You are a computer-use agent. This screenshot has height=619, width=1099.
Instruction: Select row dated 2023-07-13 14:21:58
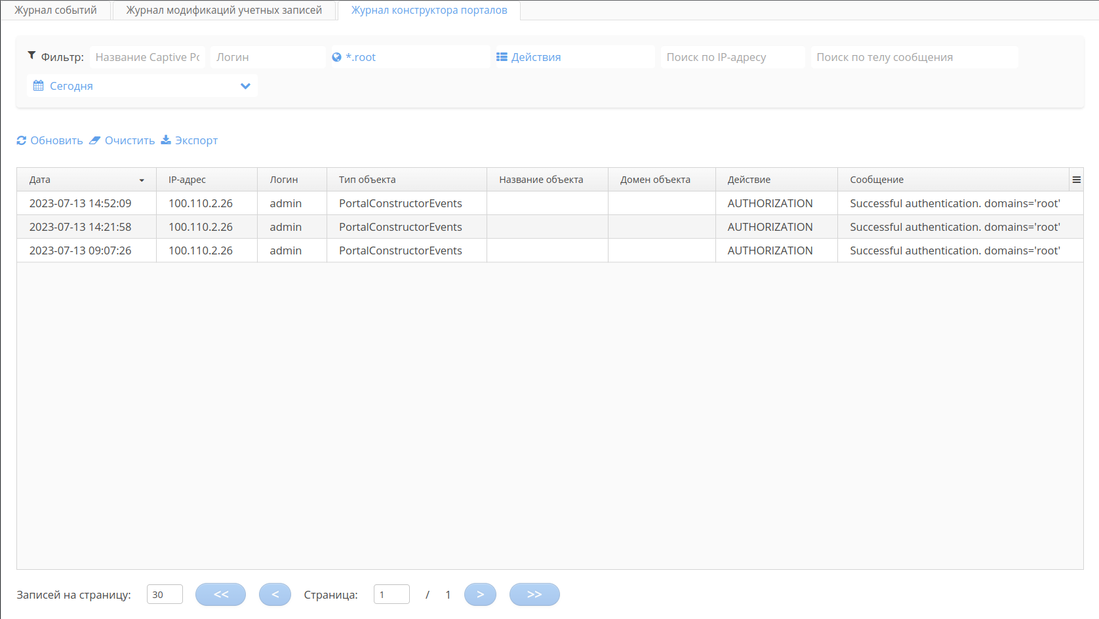pos(550,227)
